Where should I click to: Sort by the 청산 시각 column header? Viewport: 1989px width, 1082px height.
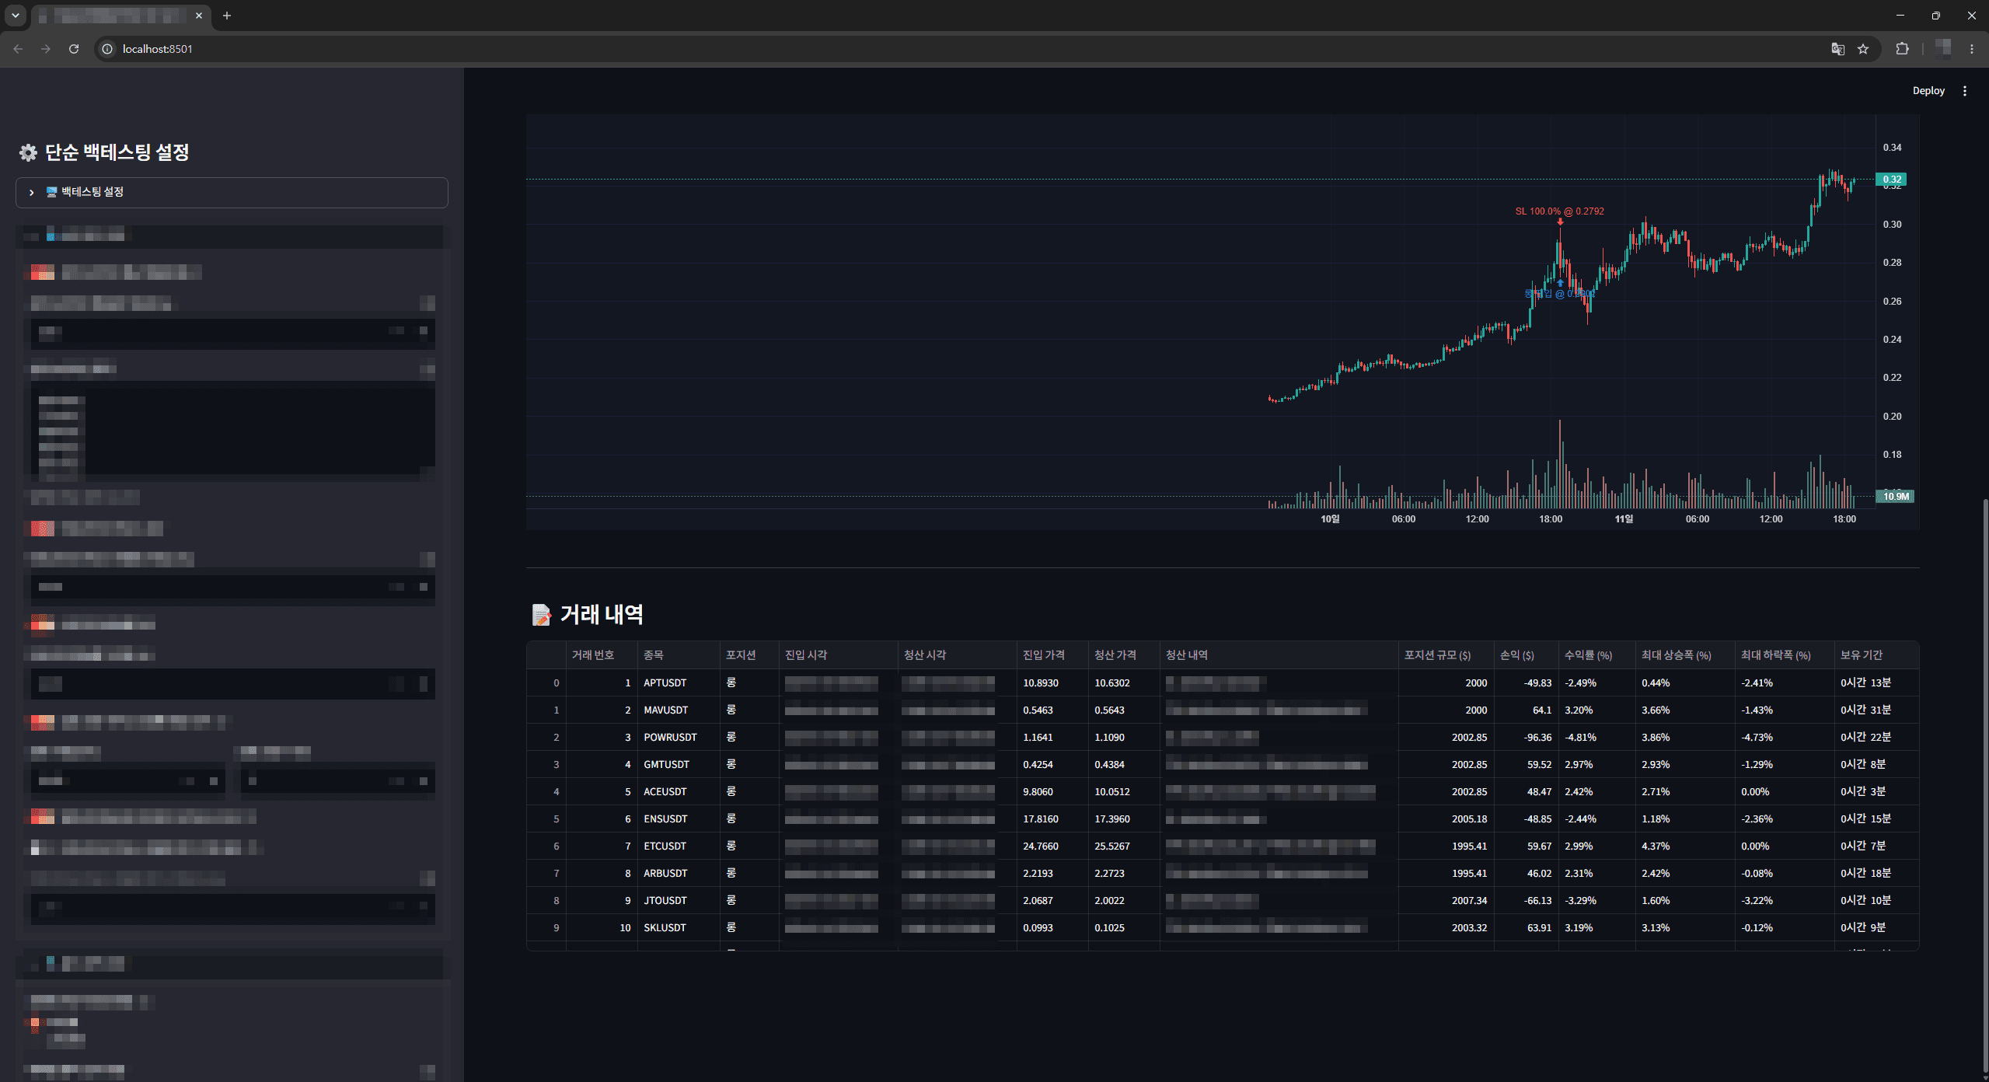tap(957, 655)
